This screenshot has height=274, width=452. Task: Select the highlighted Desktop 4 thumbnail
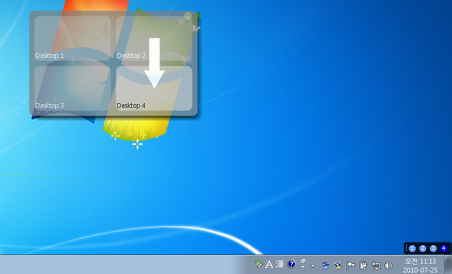[x=154, y=88]
